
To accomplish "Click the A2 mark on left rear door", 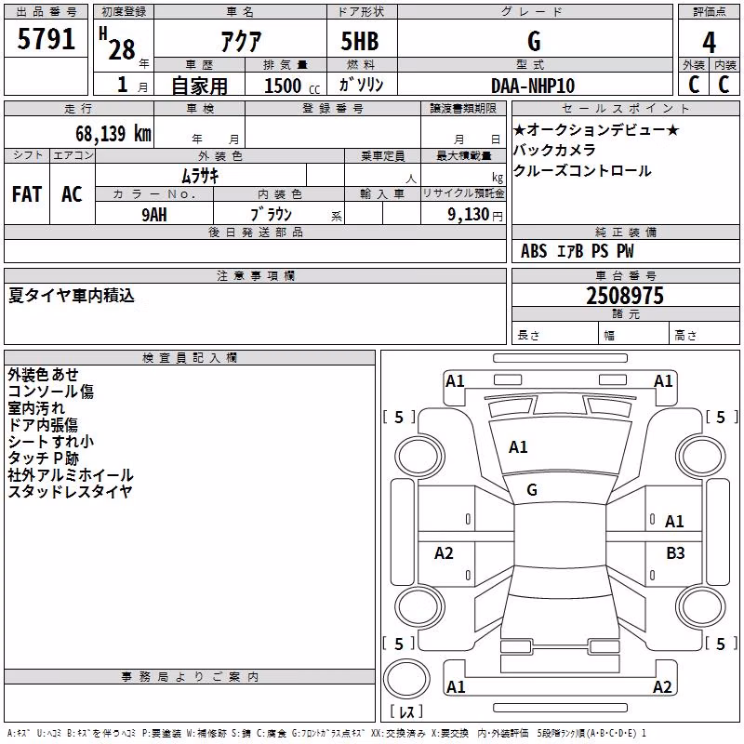I will coord(444,552).
